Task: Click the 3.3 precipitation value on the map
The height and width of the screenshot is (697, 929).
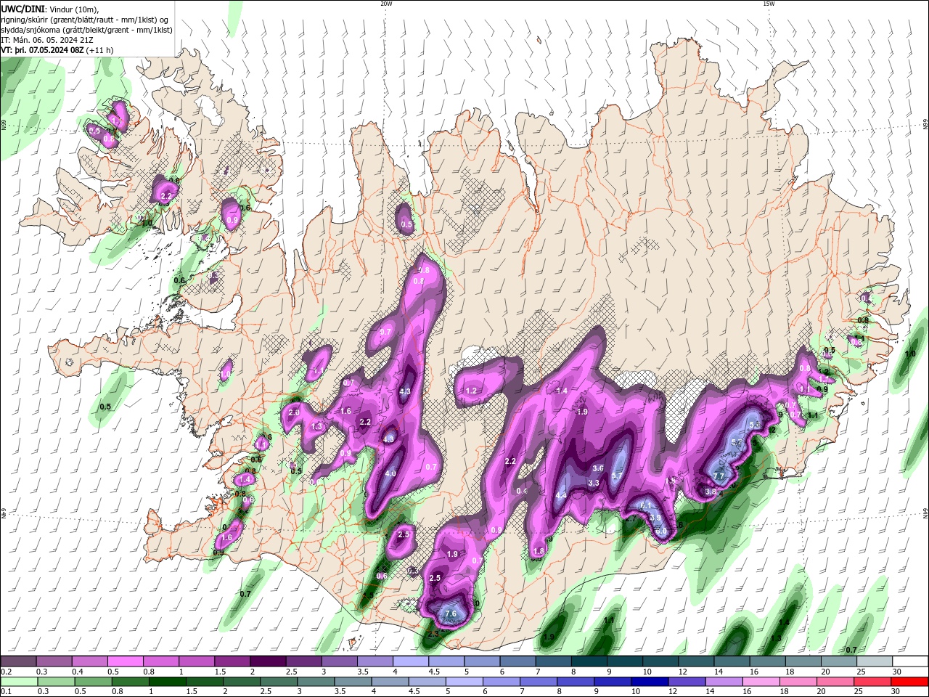Action: [593, 483]
